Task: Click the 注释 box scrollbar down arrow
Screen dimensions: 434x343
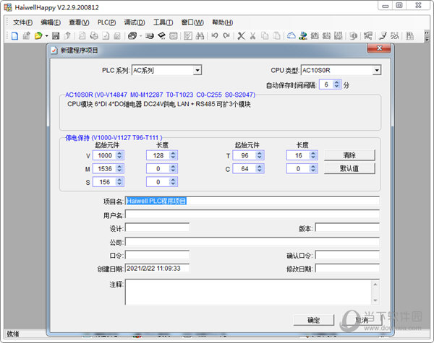Action: tap(375, 300)
